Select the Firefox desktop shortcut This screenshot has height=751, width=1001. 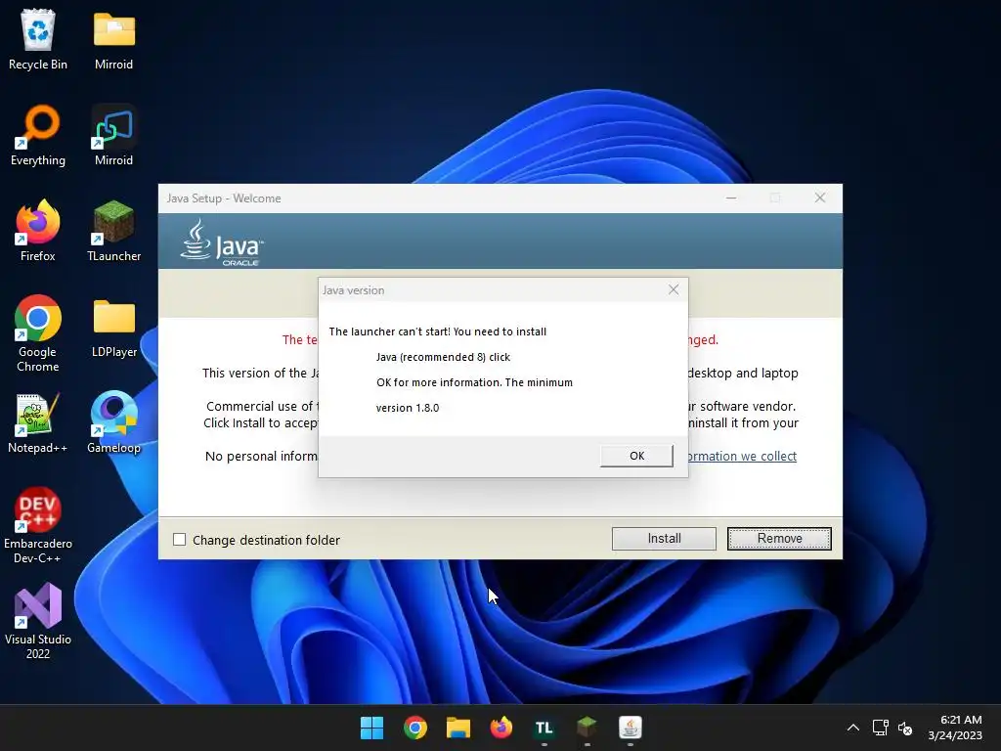(38, 231)
